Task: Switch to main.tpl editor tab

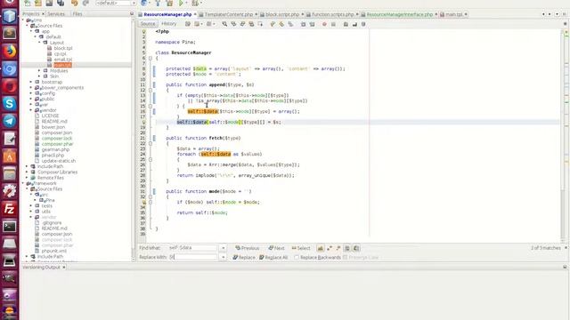Action: pyautogui.click(x=453, y=14)
